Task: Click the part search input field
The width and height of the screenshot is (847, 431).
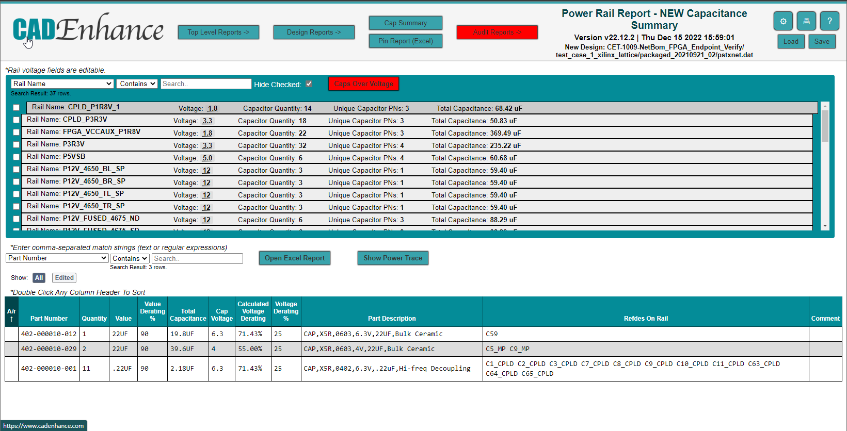Action: [x=197, y=258]
